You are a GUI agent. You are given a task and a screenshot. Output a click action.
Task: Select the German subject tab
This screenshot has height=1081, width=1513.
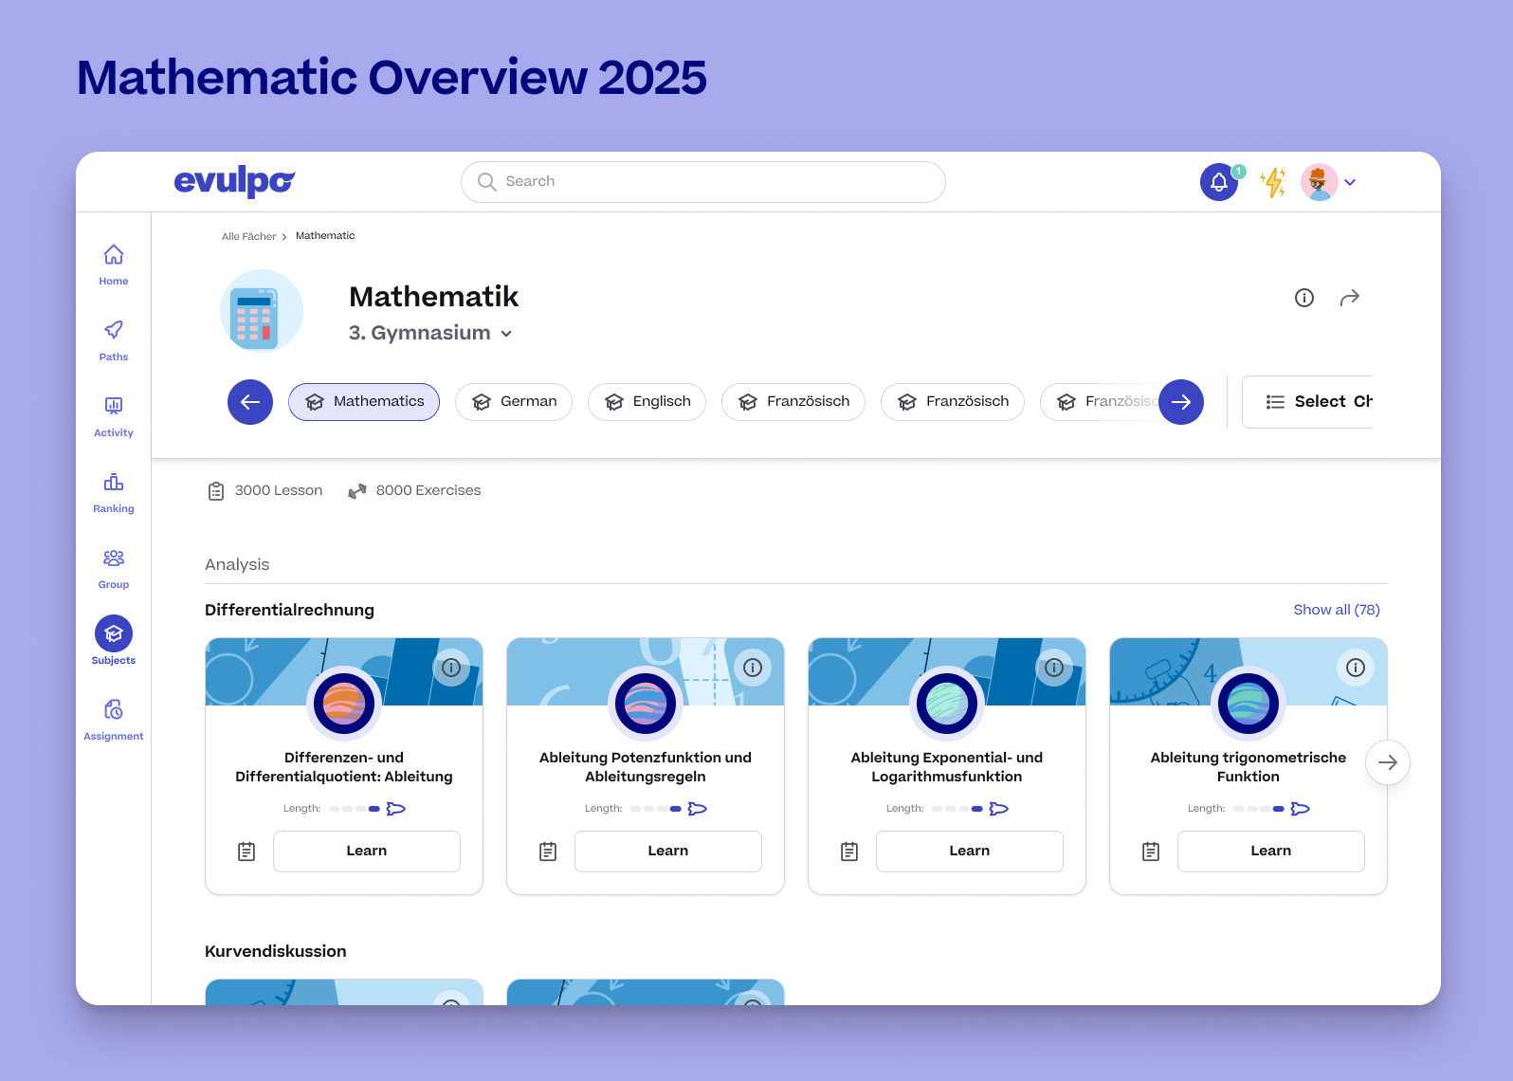514,402
